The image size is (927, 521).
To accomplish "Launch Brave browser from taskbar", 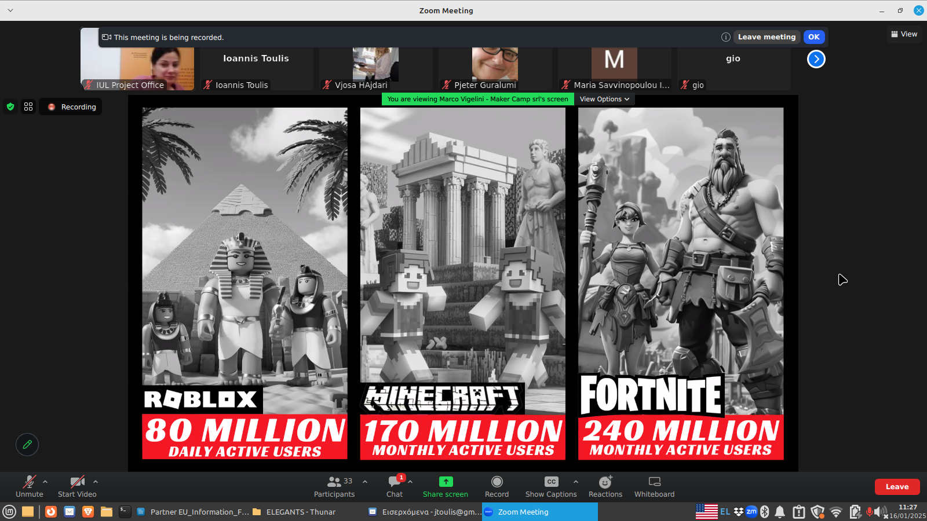I will 88,512.
